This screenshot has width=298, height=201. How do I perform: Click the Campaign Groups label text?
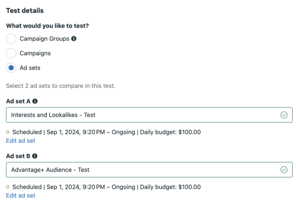[44, 39]
